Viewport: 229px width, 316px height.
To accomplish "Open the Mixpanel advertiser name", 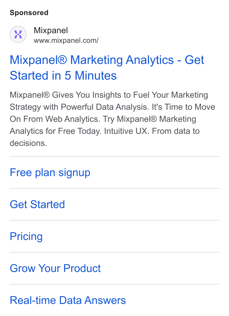I will pos(51,30).
